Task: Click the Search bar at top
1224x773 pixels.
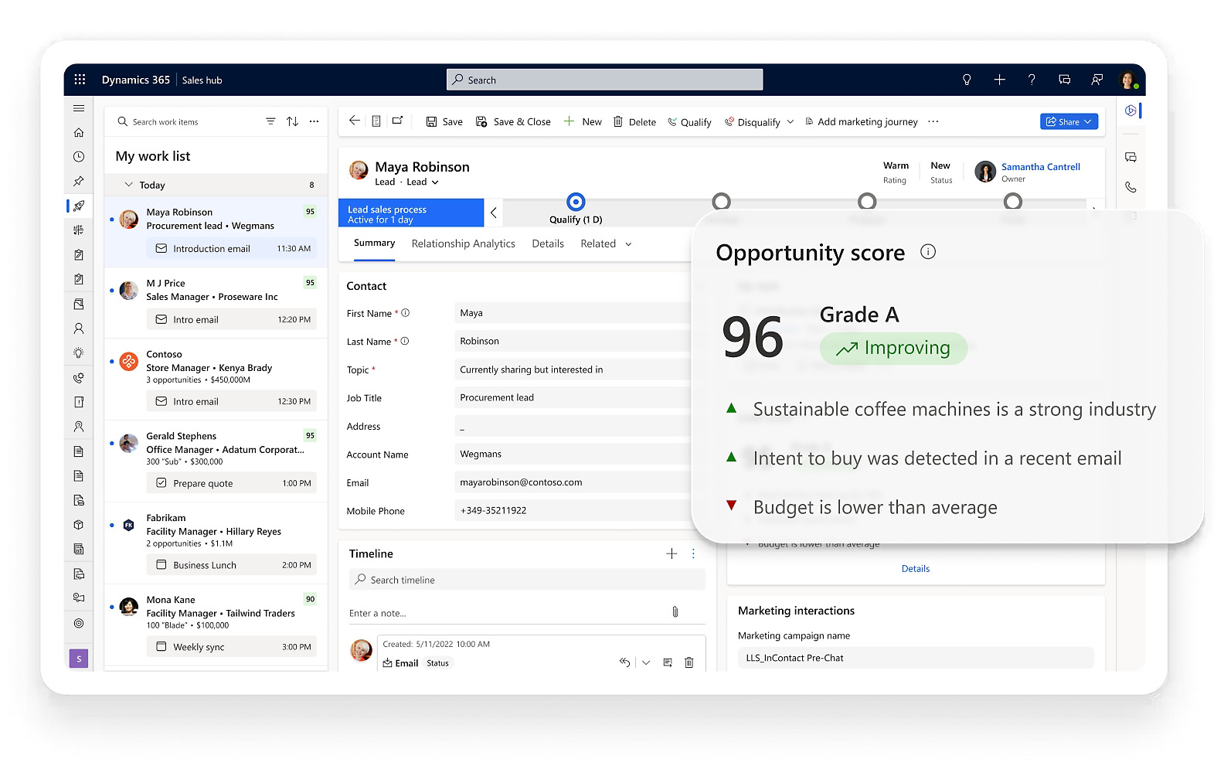Action: tap(604, 80)
